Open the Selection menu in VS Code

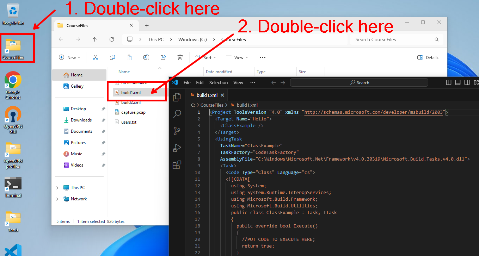(x=219, y=82)
